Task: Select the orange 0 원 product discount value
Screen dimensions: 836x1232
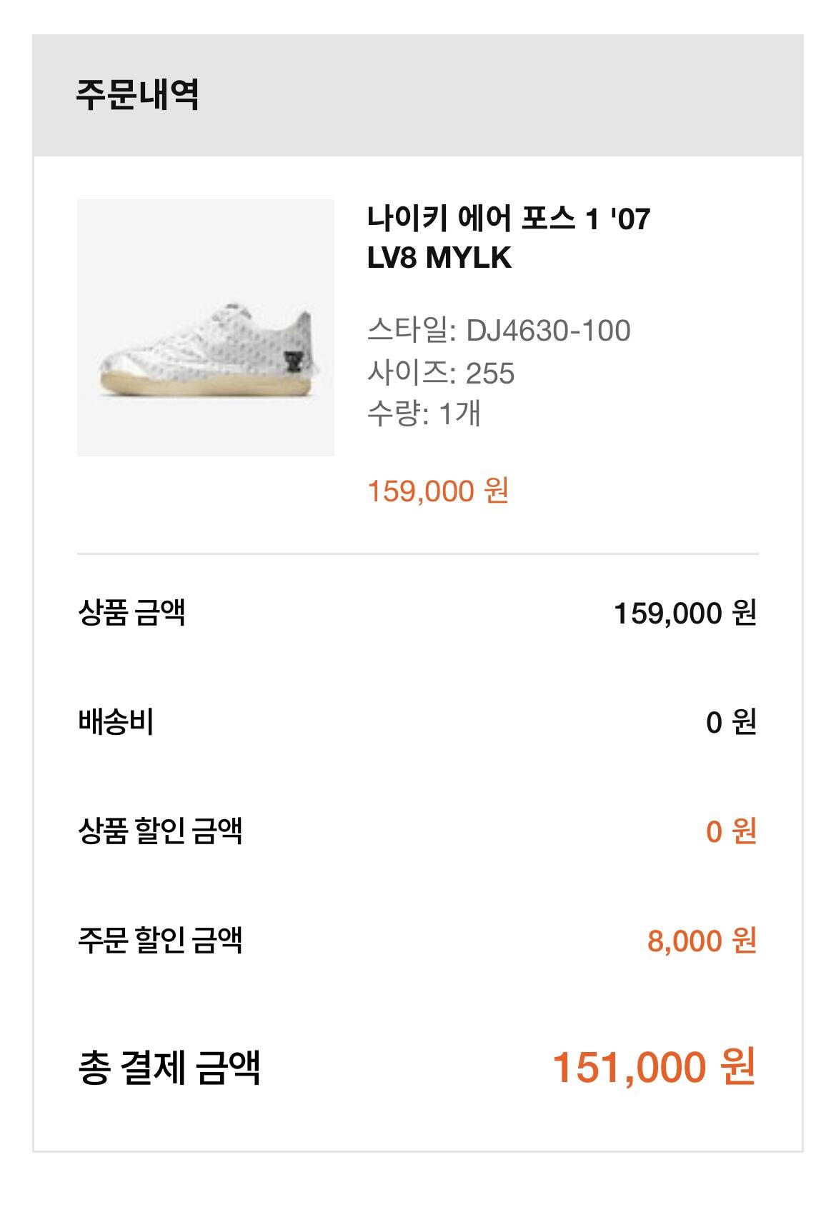Action: coord(730,832)
